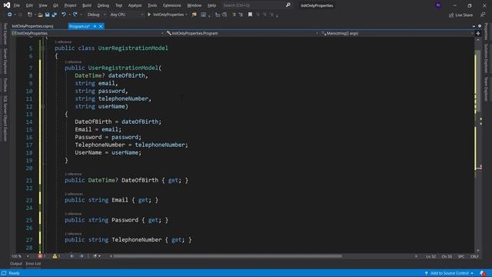Open the Analyze menu
The image size is (492, 277).
coord(135,5)
